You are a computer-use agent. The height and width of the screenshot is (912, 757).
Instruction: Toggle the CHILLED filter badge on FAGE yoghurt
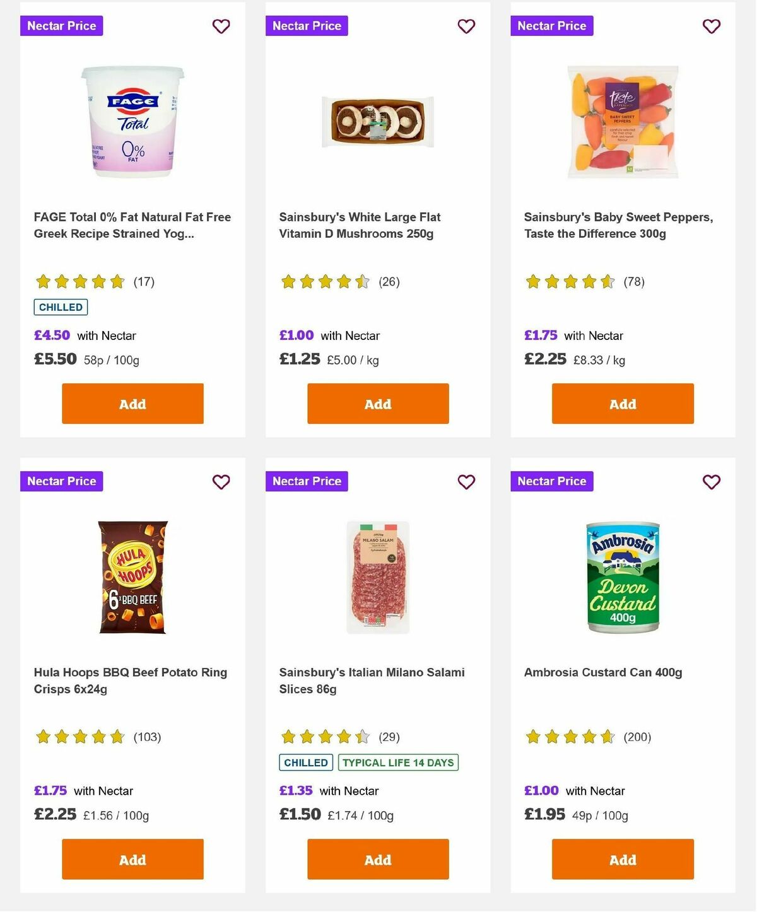tap(61, 307)
